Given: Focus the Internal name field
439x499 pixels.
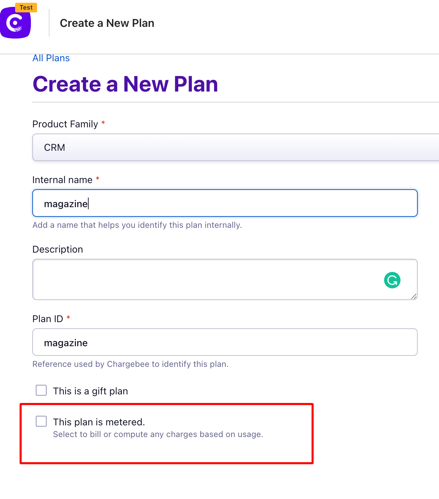Looking at the screenshot, I should click(x=225, y=203).
